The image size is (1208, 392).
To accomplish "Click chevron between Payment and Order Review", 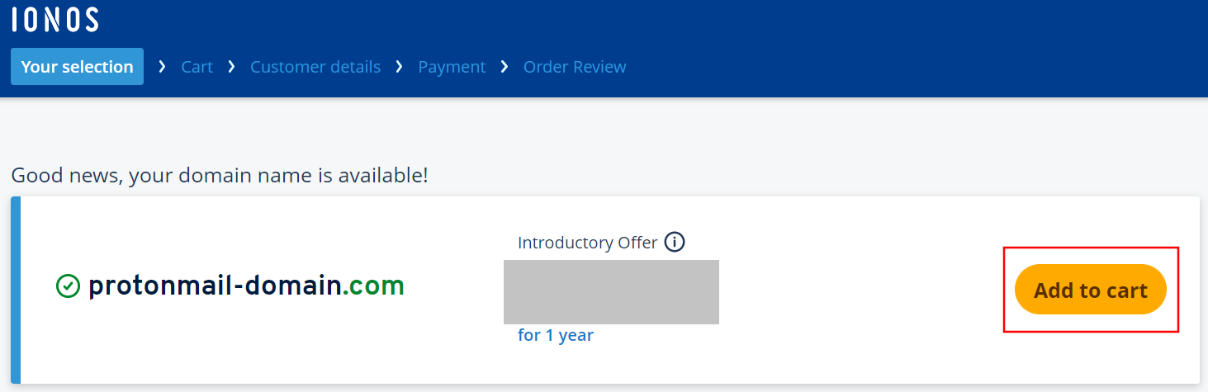I will click(x=505, y=66).
